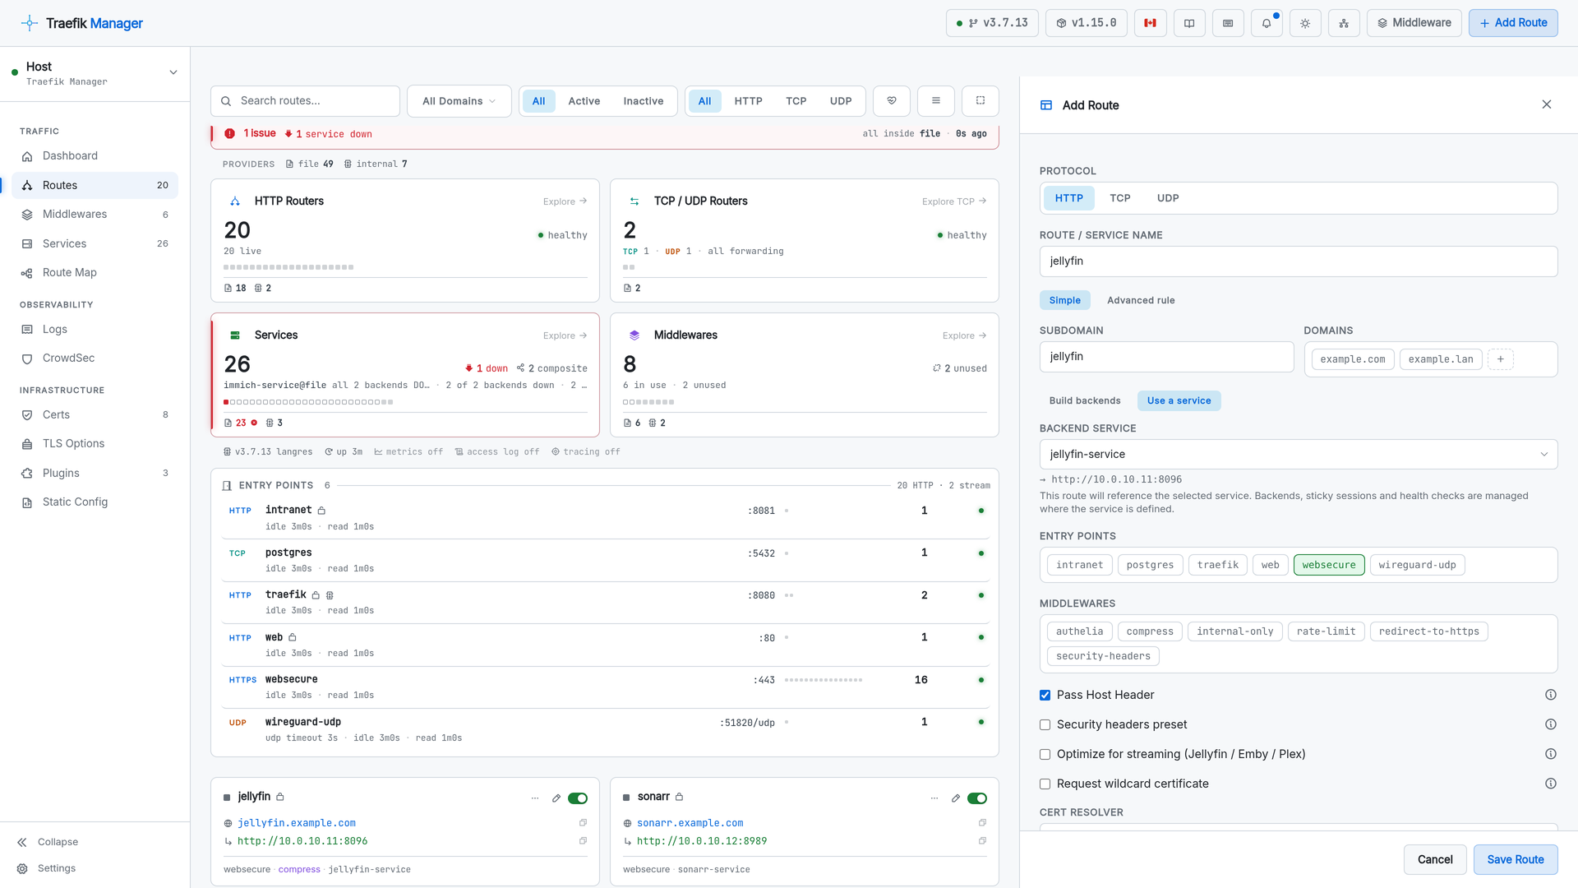The height and width of the screenshot is (888, 1578).
Task: Expand the Backend Service jellyfin-service dropdown
Action: [x=1299, y=454]
